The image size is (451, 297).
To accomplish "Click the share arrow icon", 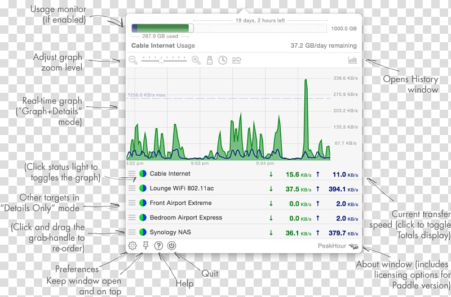I will click(237, 60).
